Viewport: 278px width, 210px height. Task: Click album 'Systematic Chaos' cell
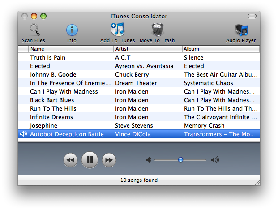pos(208,83)
